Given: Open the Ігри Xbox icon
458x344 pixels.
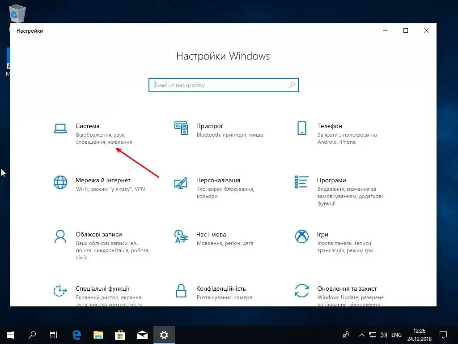Looking at the screenshot, I should point(302,236).
